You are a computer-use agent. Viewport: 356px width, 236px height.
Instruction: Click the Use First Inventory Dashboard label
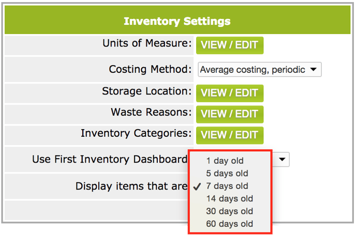(110, 159)
